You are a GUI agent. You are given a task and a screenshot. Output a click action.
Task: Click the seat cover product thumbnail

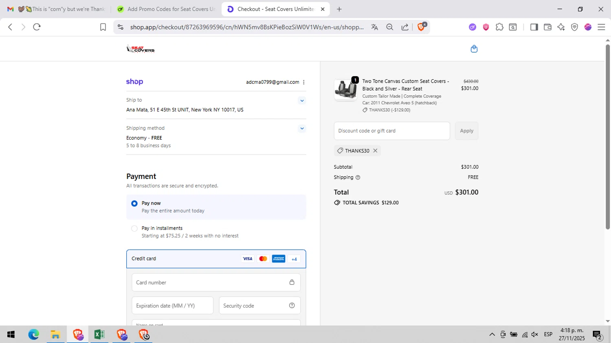[x=346, y=90]
